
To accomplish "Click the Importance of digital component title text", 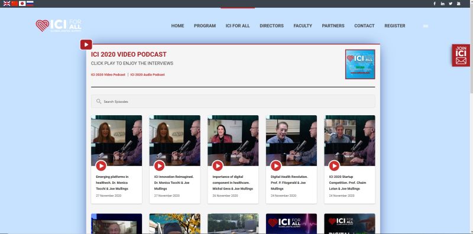I will coord(232,183).
